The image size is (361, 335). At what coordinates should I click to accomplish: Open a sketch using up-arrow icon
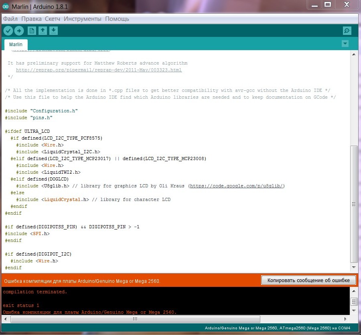click(43, 31)
